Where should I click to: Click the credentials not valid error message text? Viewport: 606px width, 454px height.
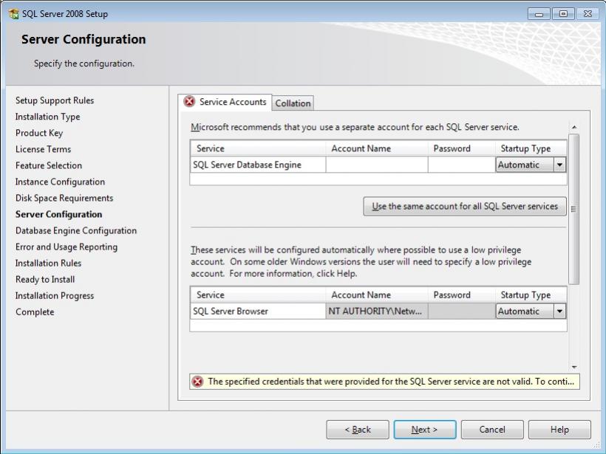(x=391, y=382)
